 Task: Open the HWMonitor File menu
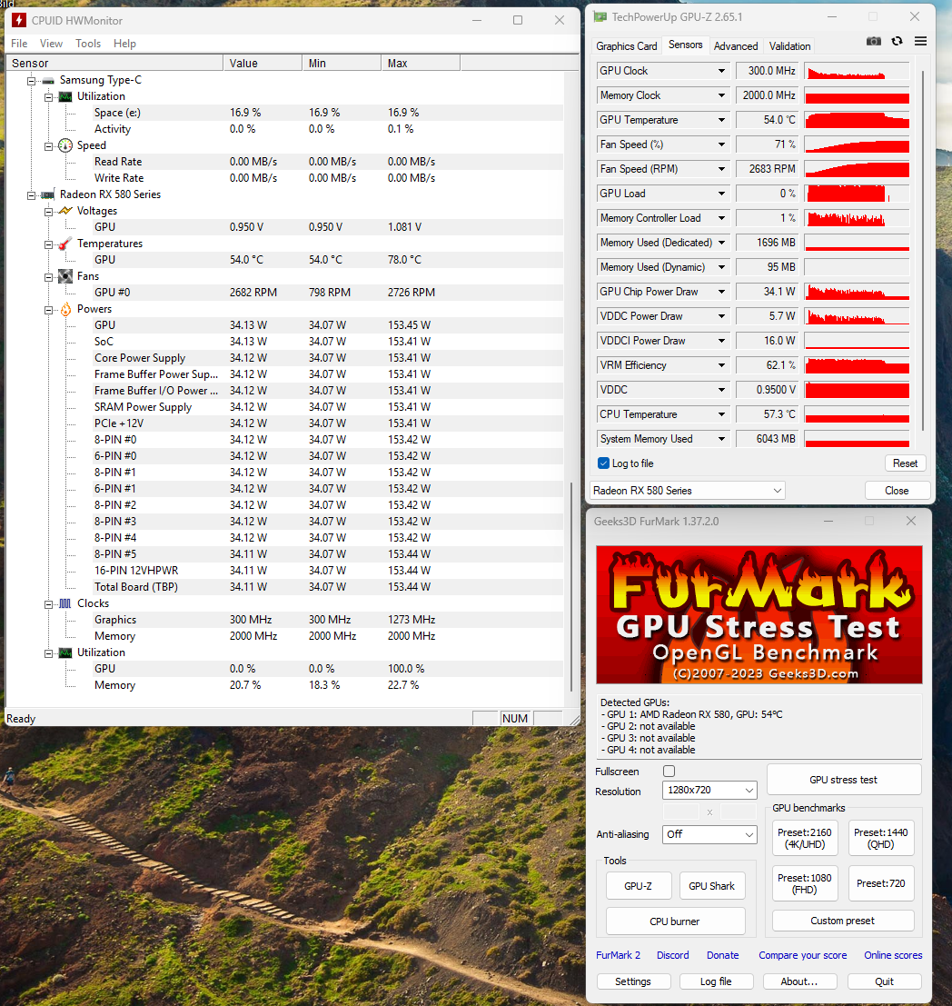tap(19, 44)
